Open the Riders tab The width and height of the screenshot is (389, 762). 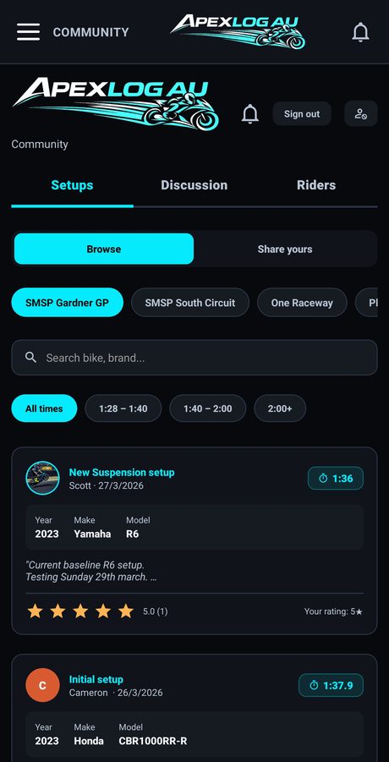click(316, 185)
